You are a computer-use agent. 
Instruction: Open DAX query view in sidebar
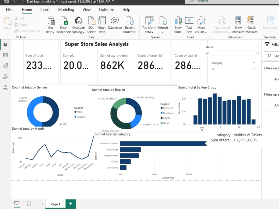[x=5, y=77]
